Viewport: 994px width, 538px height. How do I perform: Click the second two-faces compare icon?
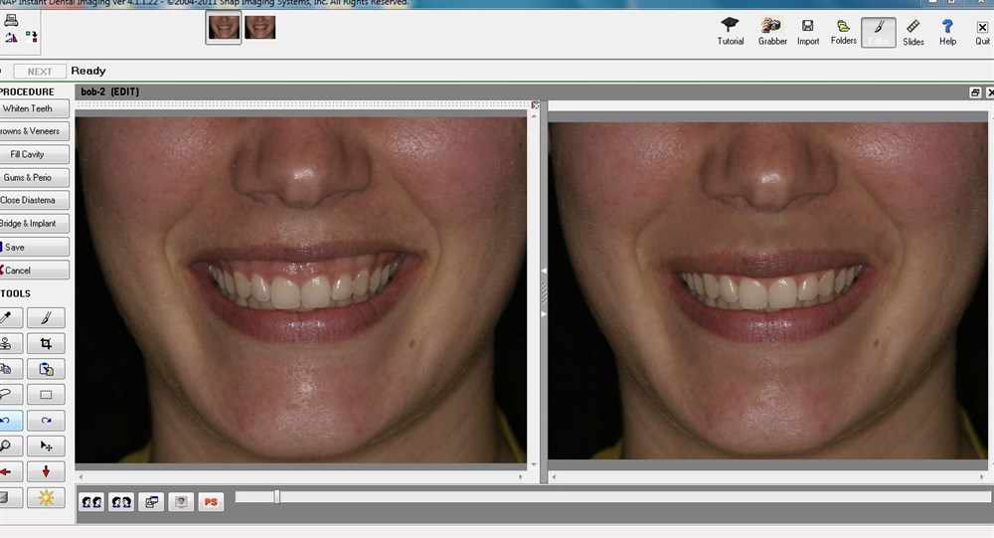coord(121,502)
